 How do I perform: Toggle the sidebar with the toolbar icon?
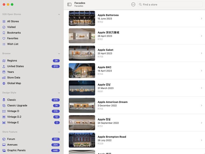[69, 4]
